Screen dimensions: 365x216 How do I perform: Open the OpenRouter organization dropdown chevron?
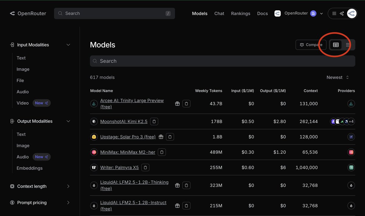tap(321, 14)
